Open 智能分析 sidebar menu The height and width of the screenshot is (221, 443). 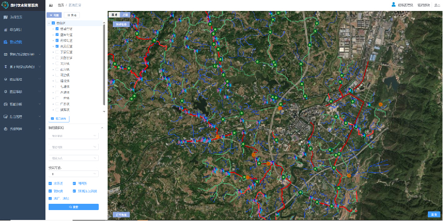tap(22, 104)
